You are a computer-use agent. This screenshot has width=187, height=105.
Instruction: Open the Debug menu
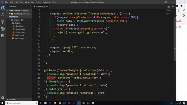pyautogui.click(x=38, y=2)
